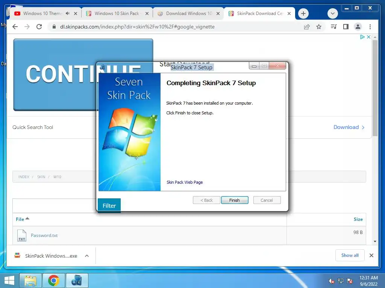Open the Chrome profile icon
The width and height of the screenshot is (385, 288).
coord(358,27)
